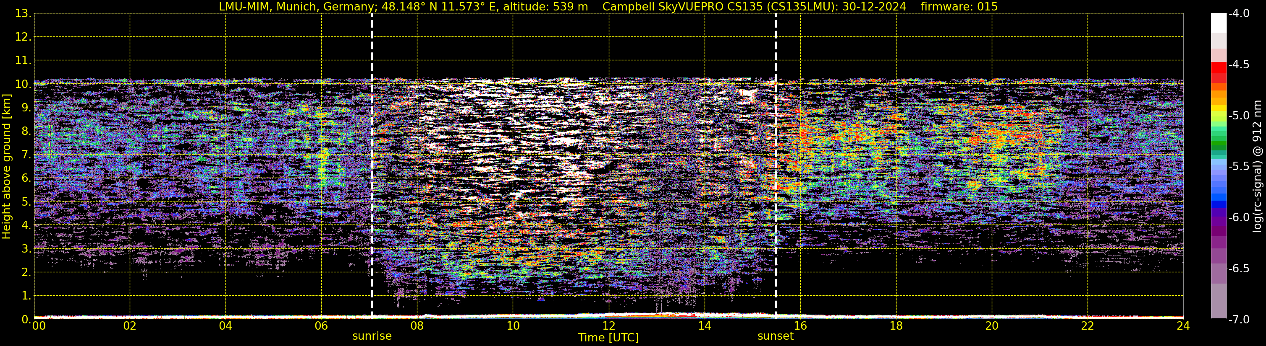Image resolution: width=1266 pixels, height=346 pixels.
Task: Click the '1.' tick on the height axis
Action: [x=26, y=296]
